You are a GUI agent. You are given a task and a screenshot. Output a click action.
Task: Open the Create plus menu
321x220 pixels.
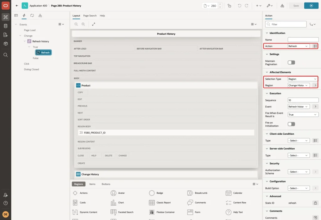[259, 6]
